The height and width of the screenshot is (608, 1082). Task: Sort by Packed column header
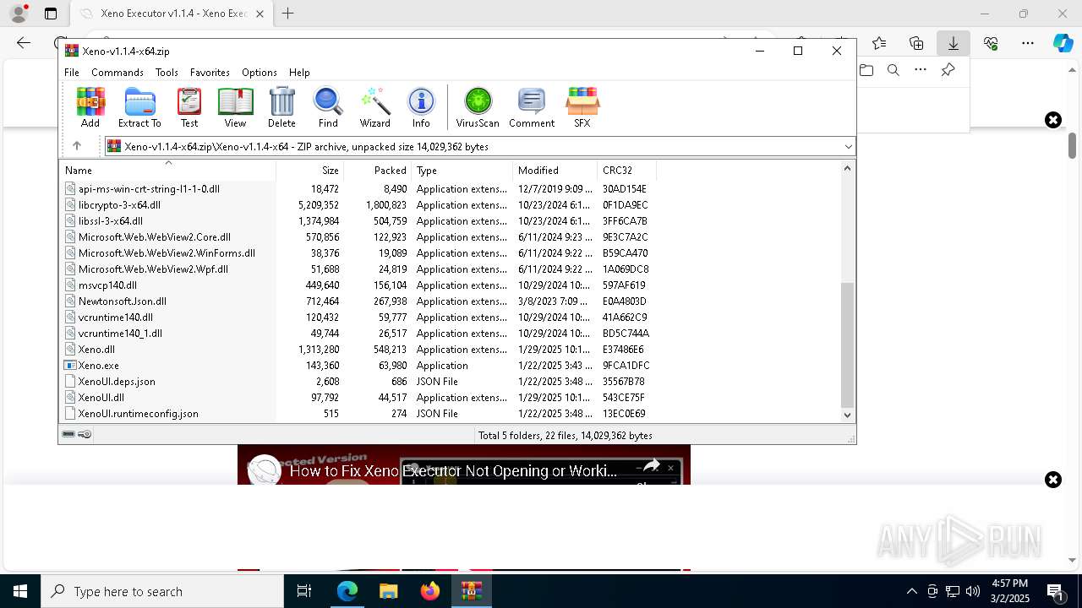coord(378,170)
